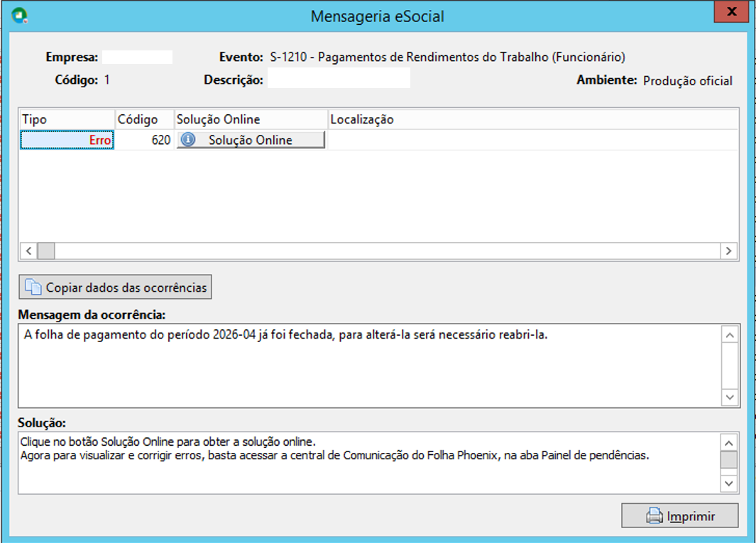Click the 'Agora para visualizar e corrigir erros' line
The height and width of the screenshot is (543, 756).
(334, 455)
